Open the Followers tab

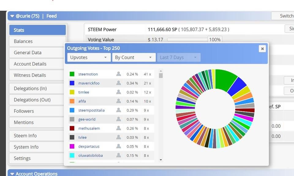pos(37,111)
